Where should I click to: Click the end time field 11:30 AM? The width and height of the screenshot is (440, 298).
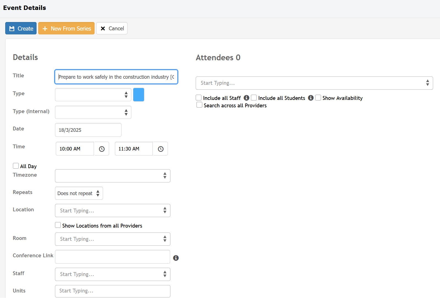(x=134, y=149)
